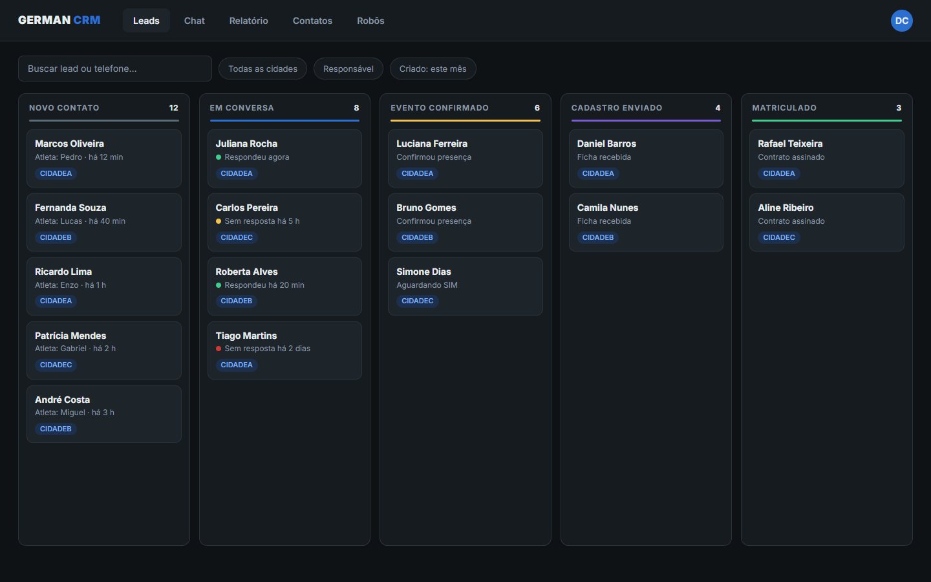This screenshot has width=931, height=582.
Task: Select the Camila Nunes card
Action: point(646,222)
